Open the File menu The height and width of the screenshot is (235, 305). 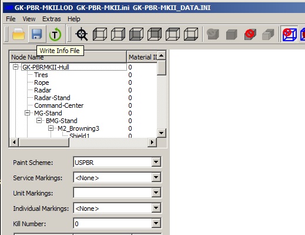11,19
